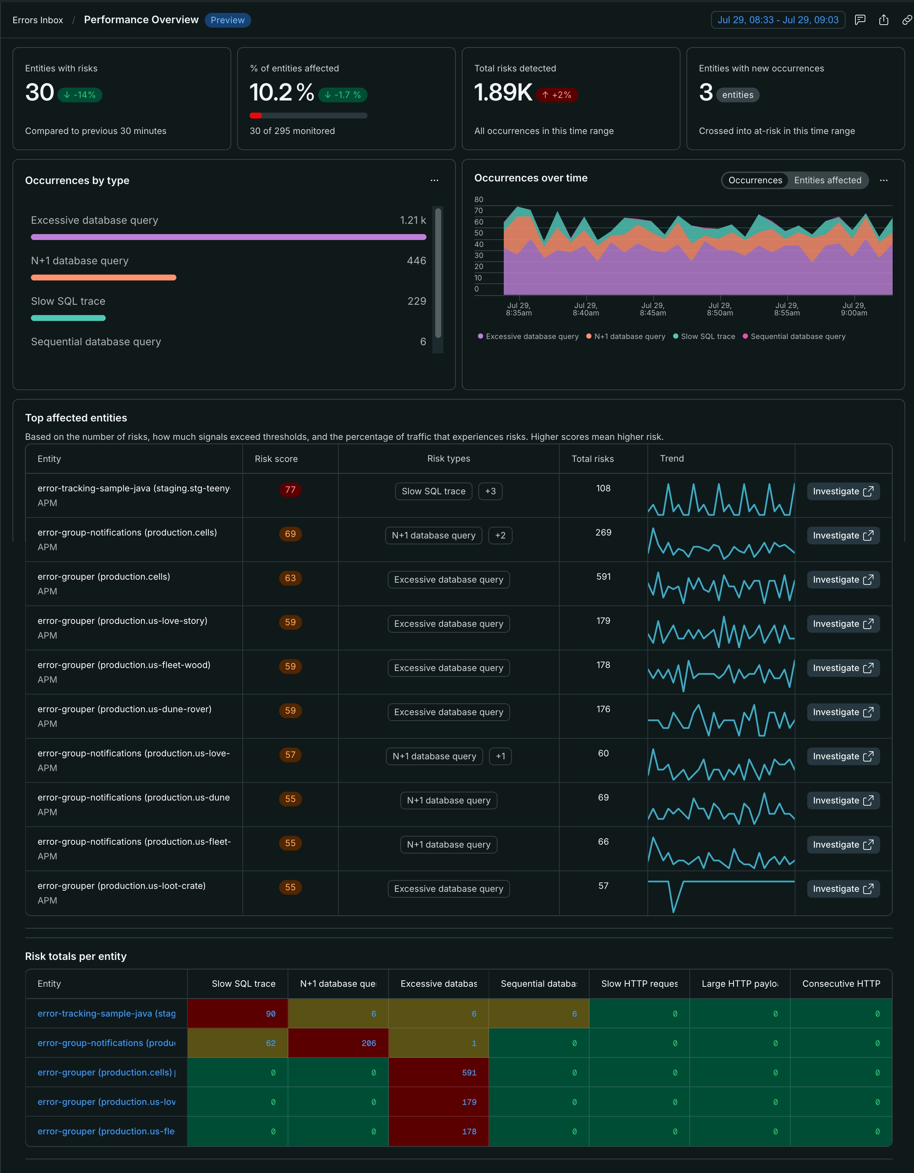The image size is (914, 1173).
Task: Toggle Sequential database query legend item
Action: pos(794,336)
